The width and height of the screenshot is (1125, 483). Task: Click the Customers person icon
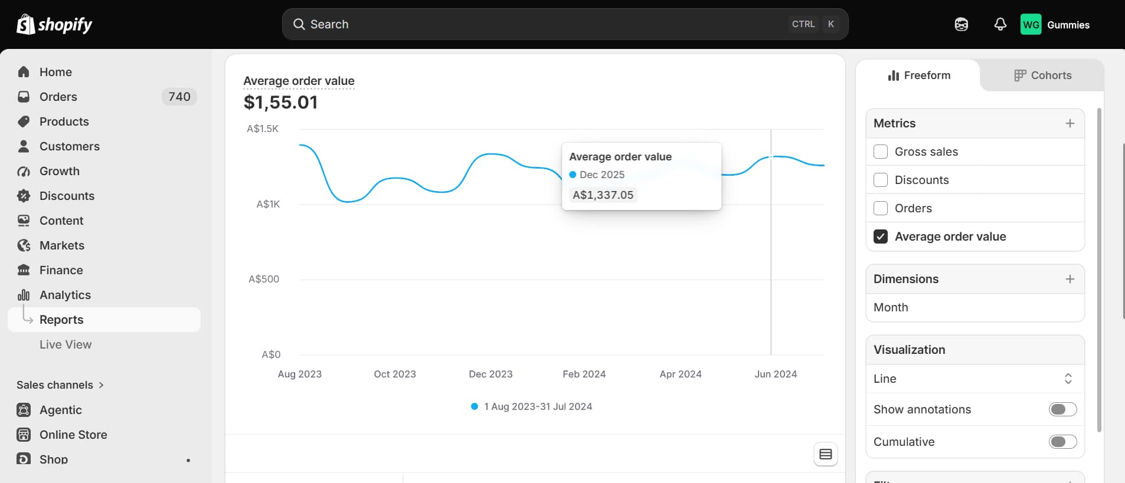[x=24, y=146]
